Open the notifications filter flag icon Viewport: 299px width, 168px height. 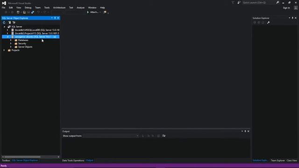pyautogui.click(x=233, y=2)
